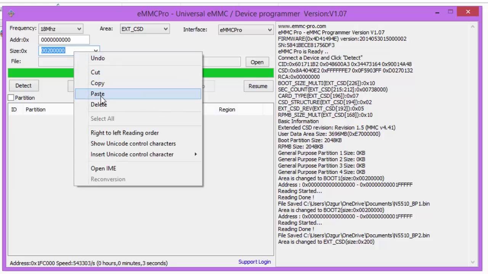
Task: Click the 'RPMB Size: 2048KB' log line
Action: click(300, 147)
